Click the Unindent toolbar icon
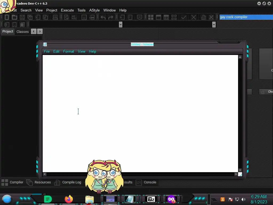Screen dimensions: 273x205 coord(130,17)
